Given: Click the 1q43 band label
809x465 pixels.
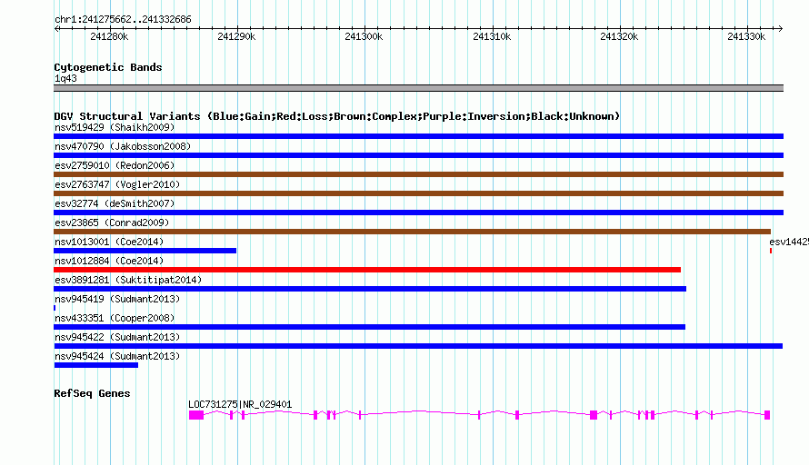Looking at the screenshot, I should 65,78.
